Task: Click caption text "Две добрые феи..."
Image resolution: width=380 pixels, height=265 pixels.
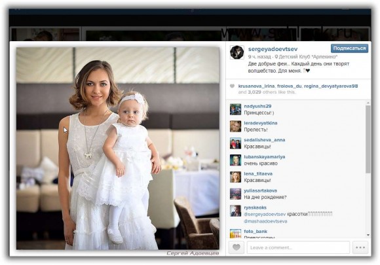Action: point(269,64)
